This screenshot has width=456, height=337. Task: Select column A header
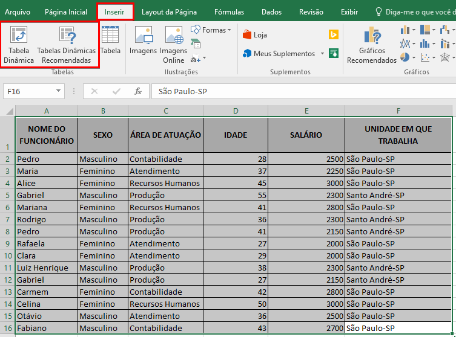point(47,111)
